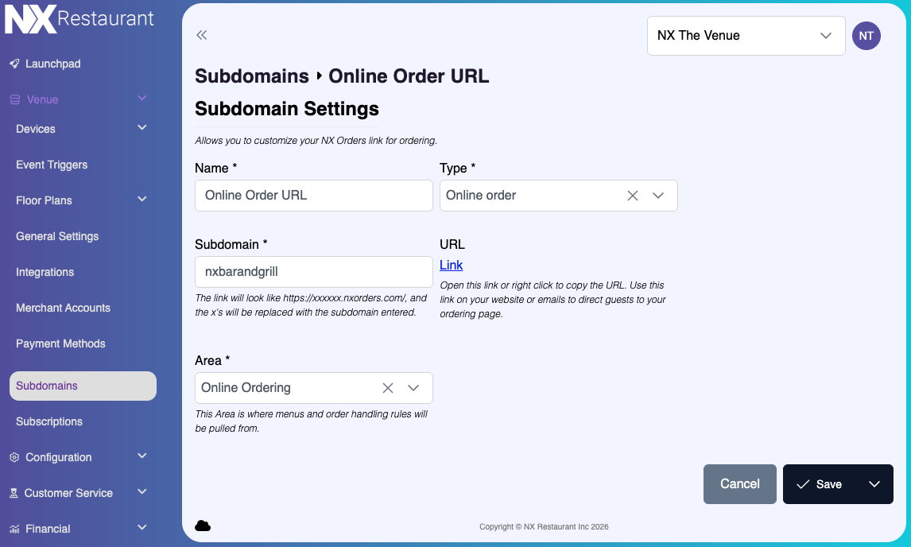
Task: Select the Subscriptions sidebar entry
Action: 48,421
